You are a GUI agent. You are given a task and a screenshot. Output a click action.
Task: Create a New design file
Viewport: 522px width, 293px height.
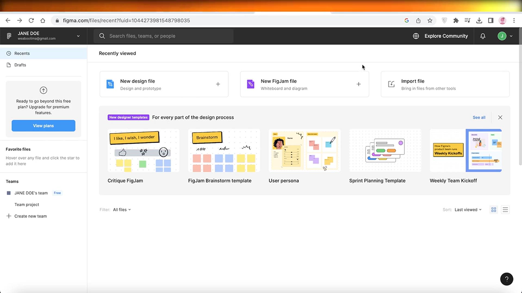tap(164, 84)
